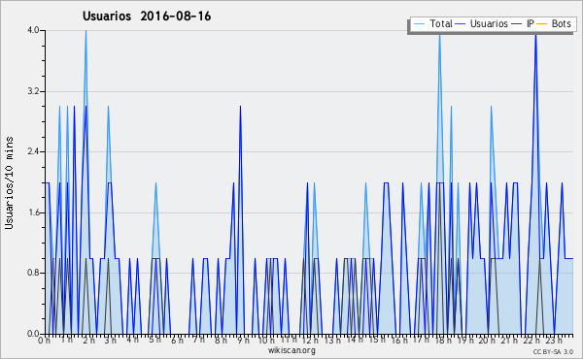583x359 pixels.
Task: Select the 'Usuarios' legend entry
Action: click(x=489, y=23)
